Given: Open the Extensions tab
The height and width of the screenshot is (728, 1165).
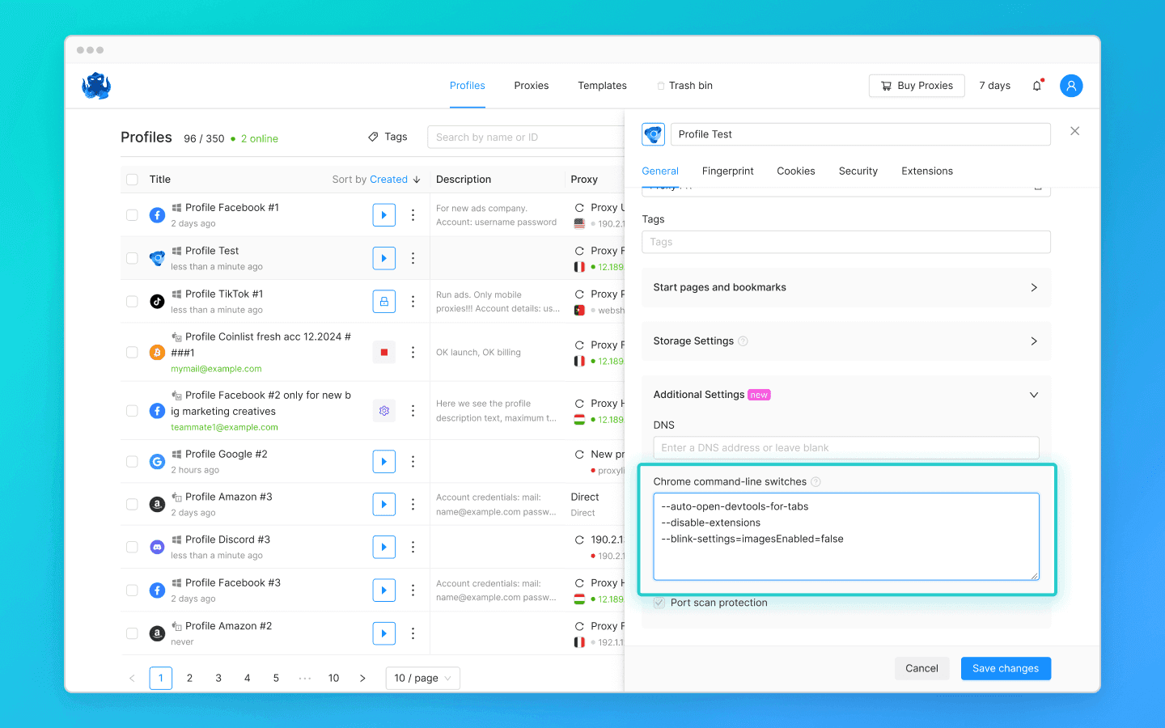Looking at the screenshot, I should coord(927,171).
